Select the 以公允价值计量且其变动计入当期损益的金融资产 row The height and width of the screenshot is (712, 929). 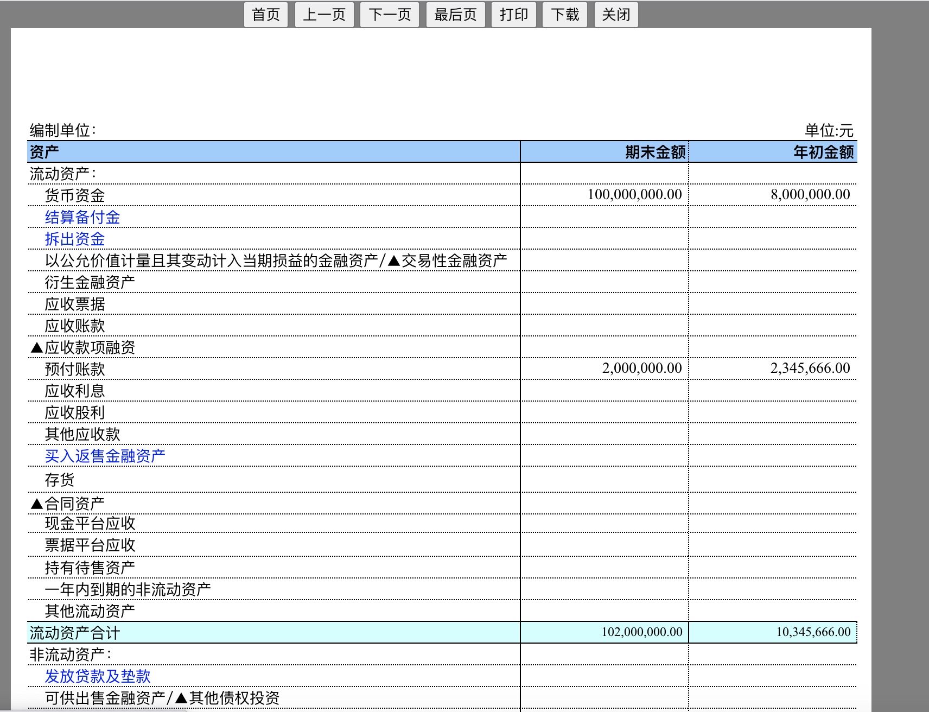click(442, 260)
